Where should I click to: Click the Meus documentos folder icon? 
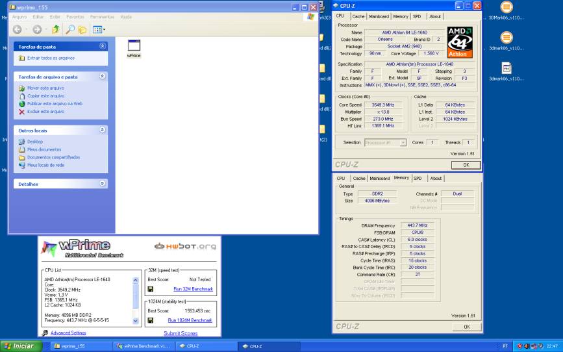(22, 149)
